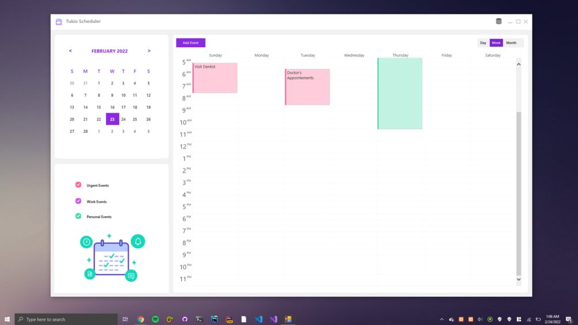The width and height of the screenshot is (578, 325).
Task: Switch to Day view
Action: tap(483, 43)
